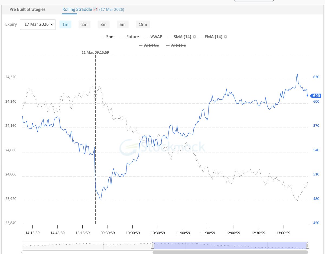This screenshot has height=254, width=325.
Task: Click the chart icon beside Rolling Straddle
Action: coord(95,9)
